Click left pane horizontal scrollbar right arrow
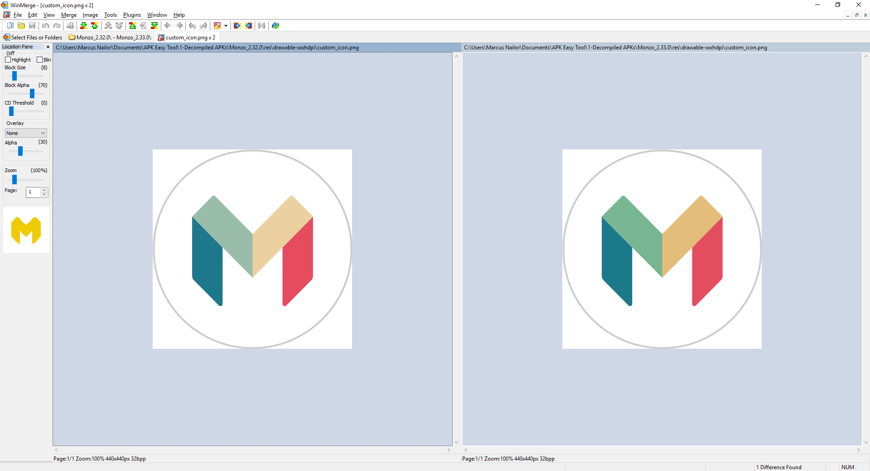Screen dimensions: 870x471 [449, 450]
